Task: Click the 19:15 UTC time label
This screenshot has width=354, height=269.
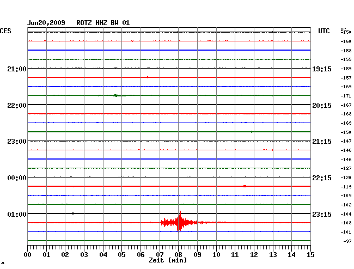Action: tap(322, 69)
